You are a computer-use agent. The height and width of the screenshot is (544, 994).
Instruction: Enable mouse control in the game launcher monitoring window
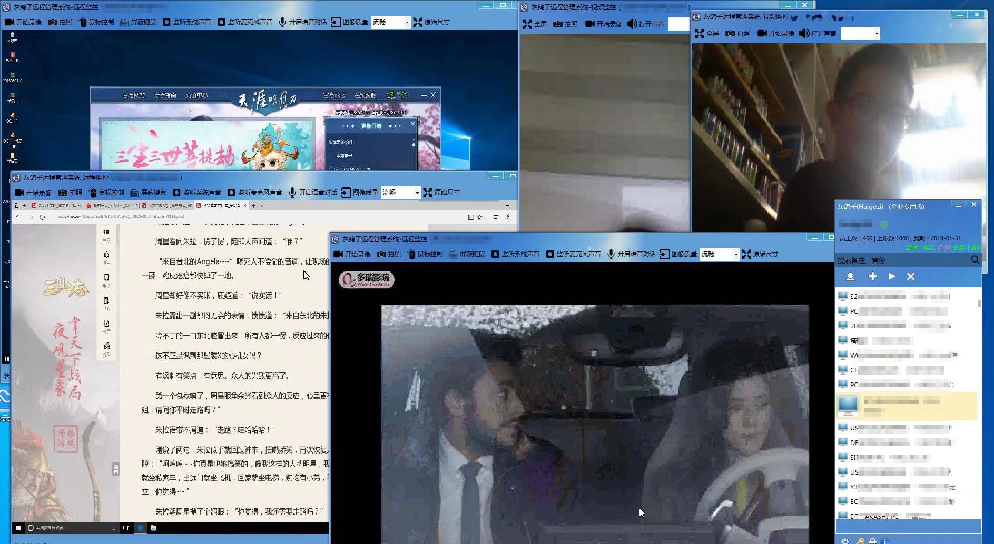coord(96,22)
